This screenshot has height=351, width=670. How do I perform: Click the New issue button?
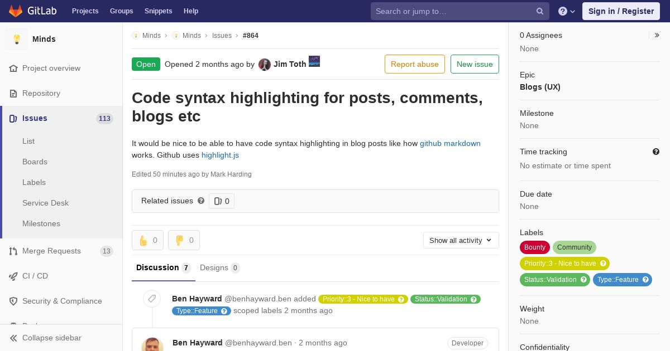coord(475,64)
